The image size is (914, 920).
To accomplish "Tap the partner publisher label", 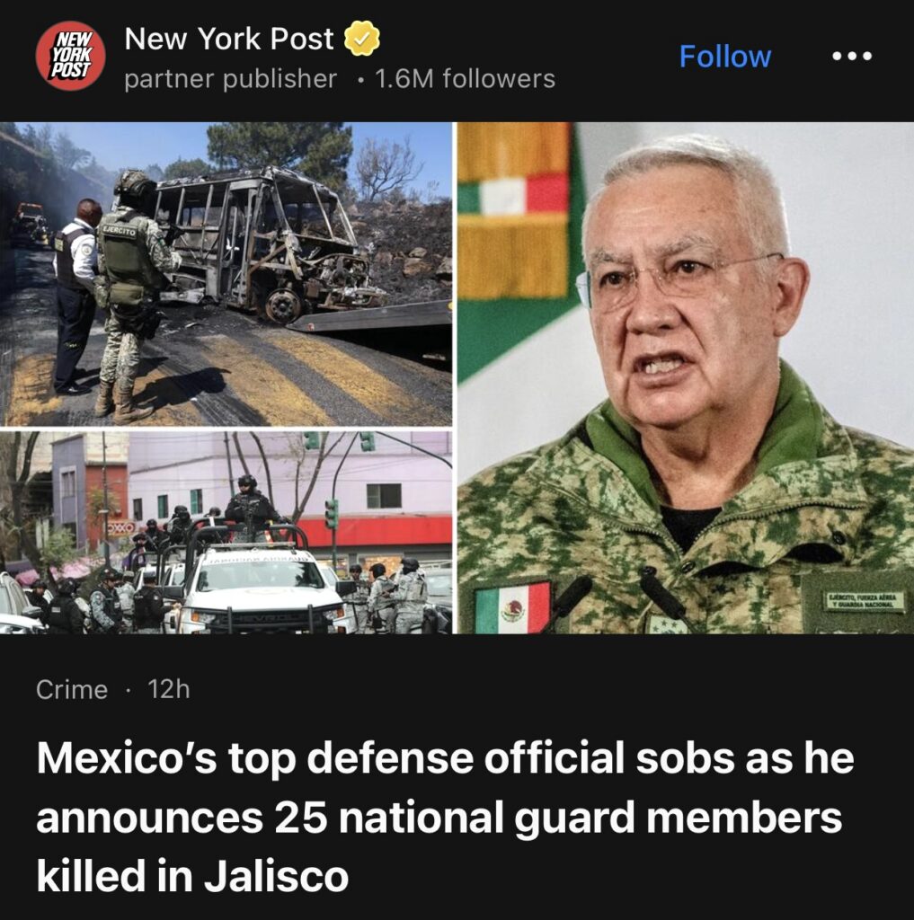I will (231, 79).
